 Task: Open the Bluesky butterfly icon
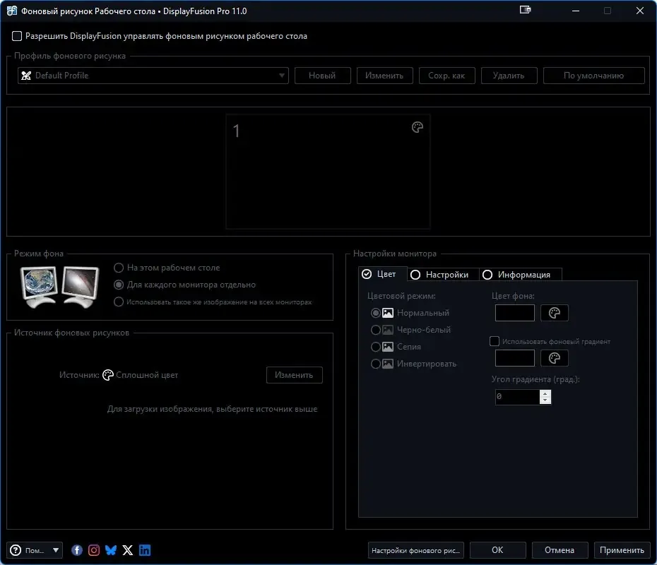click(x=111, y=550)
